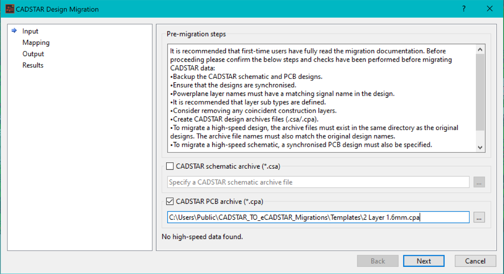
Task: Click 'Backup the CADSTAR schematic and PCB designs' line
Action: [x=247, y=76]
